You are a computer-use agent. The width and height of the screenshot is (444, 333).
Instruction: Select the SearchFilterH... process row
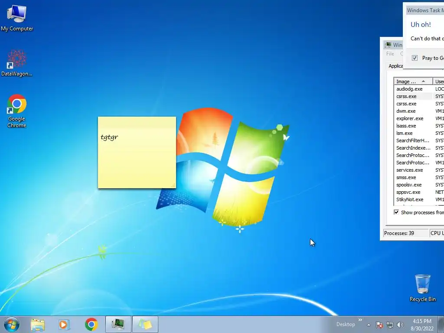coord(419,140)
